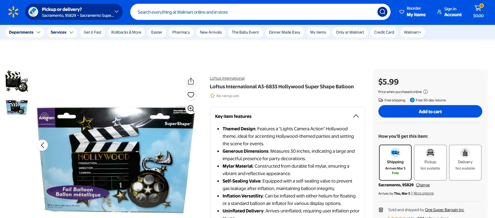
Task: Add item to favorites with heart icon
Action: coord(191,95)
